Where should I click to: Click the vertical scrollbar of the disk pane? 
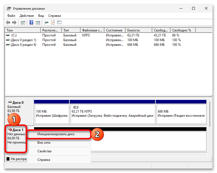pos(210,114)
